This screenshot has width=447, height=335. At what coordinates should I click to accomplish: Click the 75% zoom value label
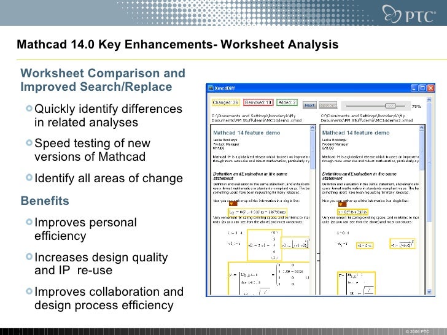click(416, 106)
